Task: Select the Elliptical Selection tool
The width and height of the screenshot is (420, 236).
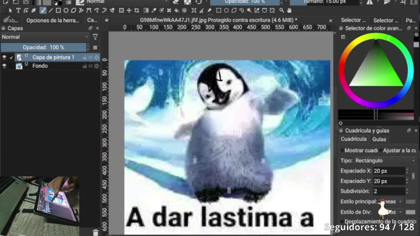Action: point(226,10)
